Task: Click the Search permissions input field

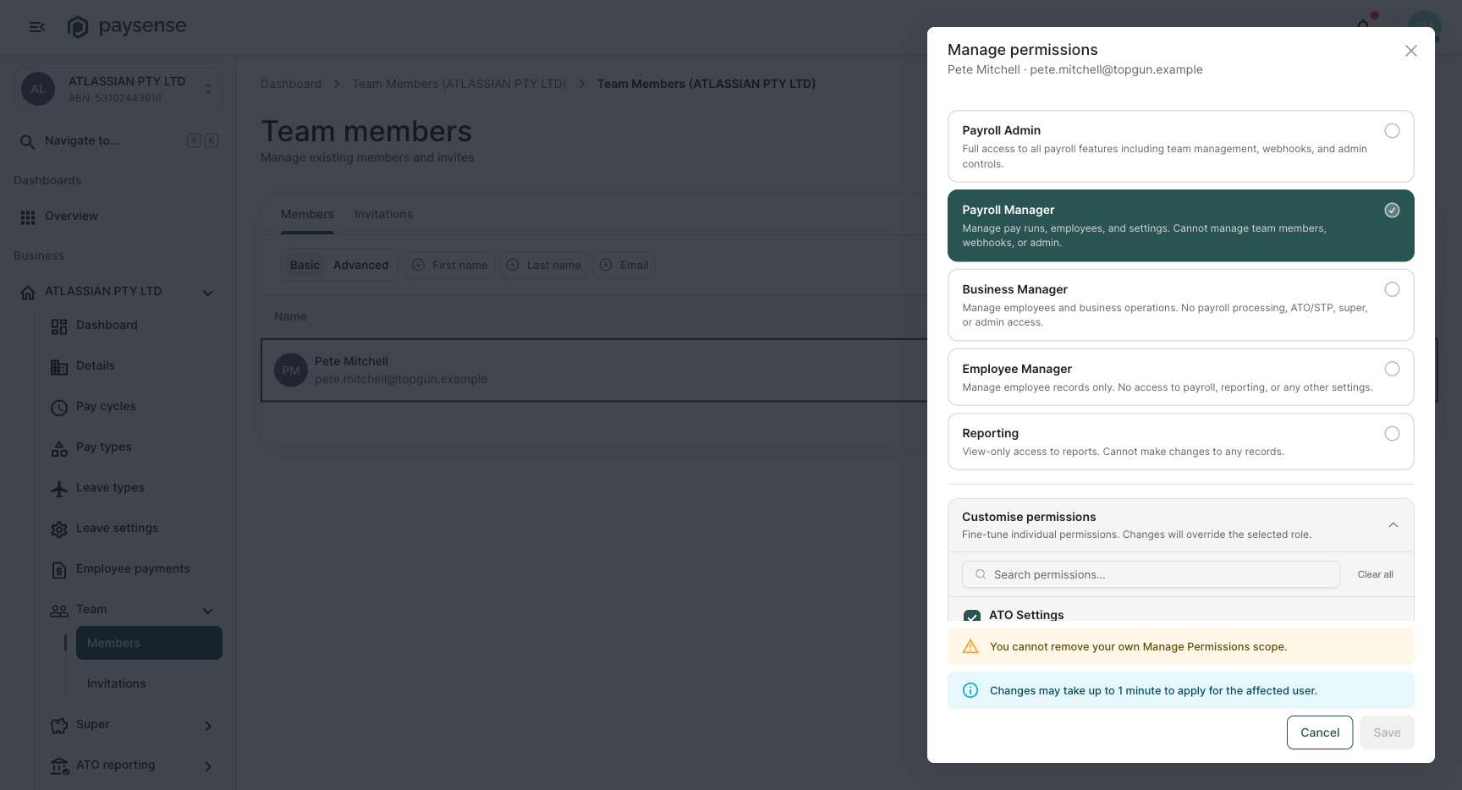Action: (1151, 574)
